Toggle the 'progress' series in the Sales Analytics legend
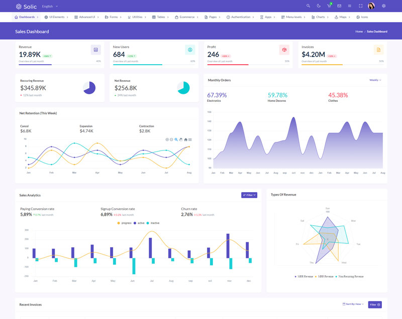This screenshot has height=319, width=402. [124, 223]
